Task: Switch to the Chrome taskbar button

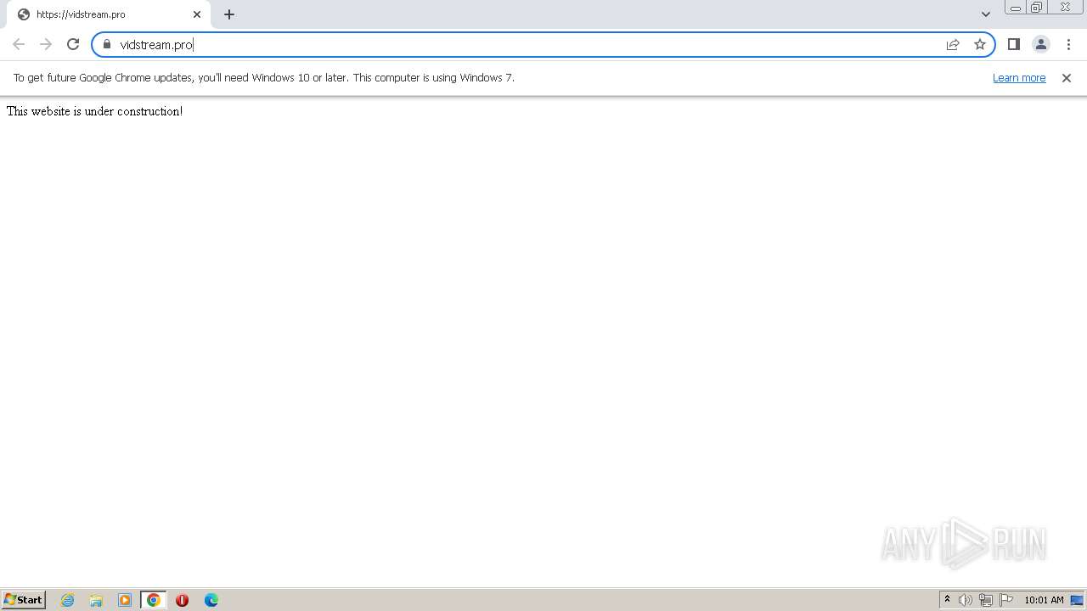Action: [x=154, y=600]
